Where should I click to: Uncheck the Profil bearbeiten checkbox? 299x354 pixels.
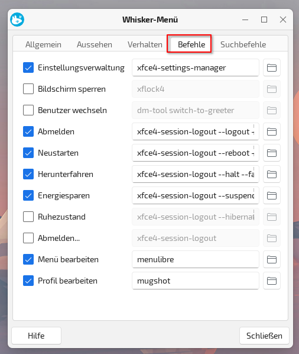click(x=28, y=281)
